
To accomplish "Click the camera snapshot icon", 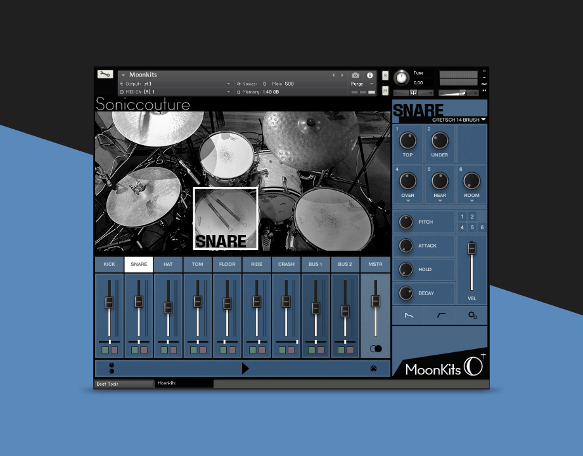I will point(356,75).
